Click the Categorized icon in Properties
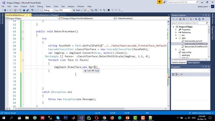 173,75
